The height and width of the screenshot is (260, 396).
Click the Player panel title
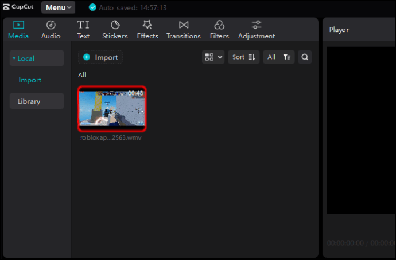click(339, 30)
